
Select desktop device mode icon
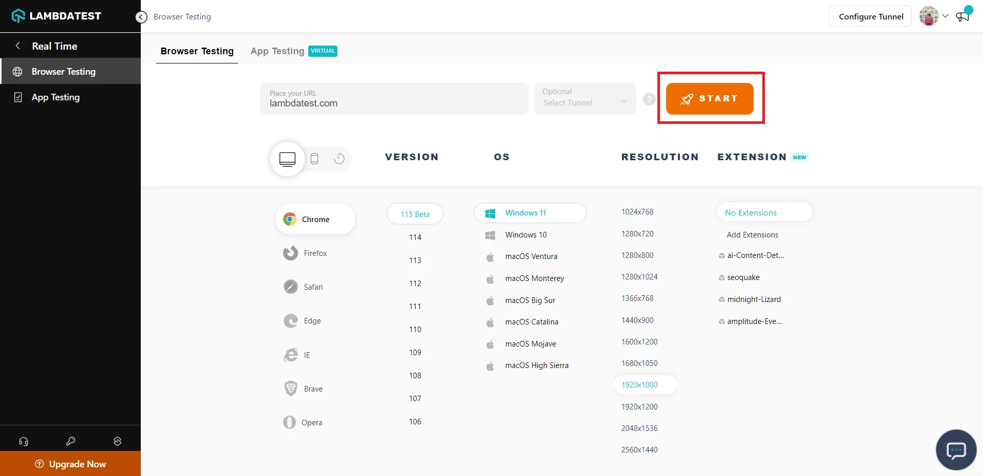click(x=287, y=159)
